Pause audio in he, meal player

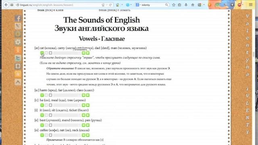46,105
